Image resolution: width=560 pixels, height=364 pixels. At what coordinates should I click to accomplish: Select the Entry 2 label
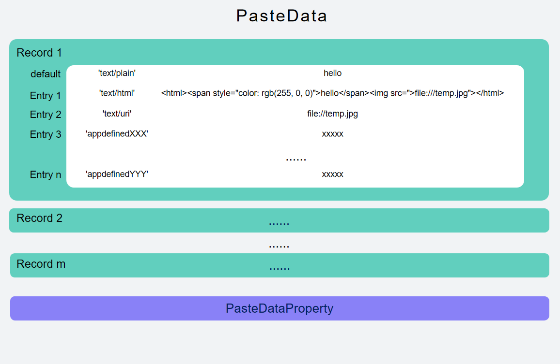pyautogui.click(x=46, y=115)
